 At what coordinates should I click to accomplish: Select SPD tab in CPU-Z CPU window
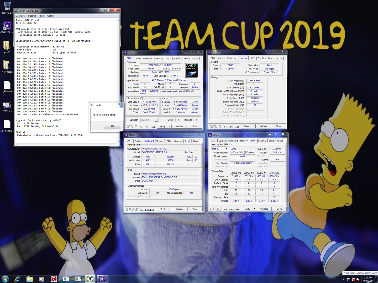point(168,58)
